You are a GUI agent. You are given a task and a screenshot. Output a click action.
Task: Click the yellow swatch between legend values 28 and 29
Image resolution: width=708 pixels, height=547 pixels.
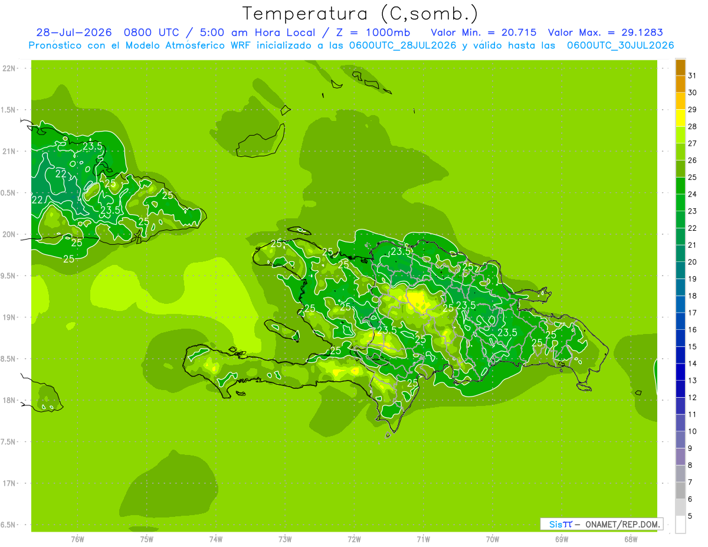680,118
